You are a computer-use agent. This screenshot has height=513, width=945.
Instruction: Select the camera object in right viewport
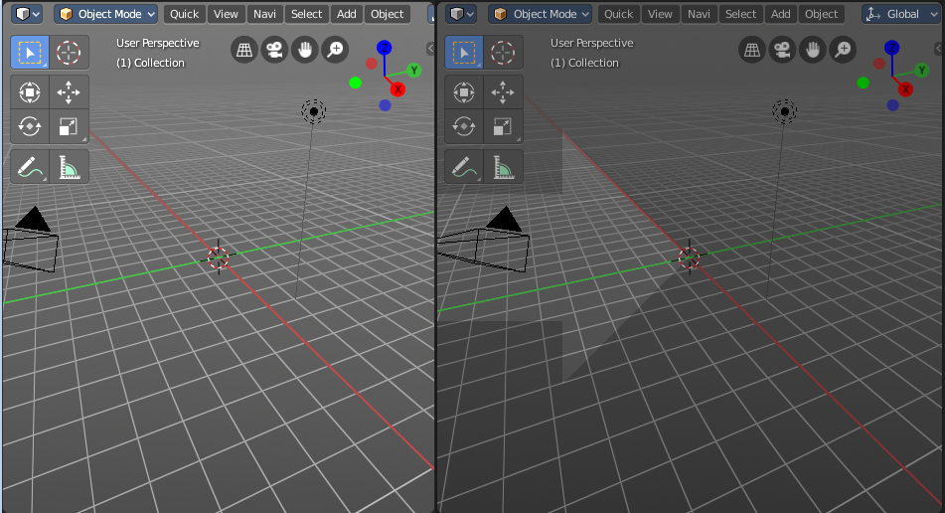(485, 240)
